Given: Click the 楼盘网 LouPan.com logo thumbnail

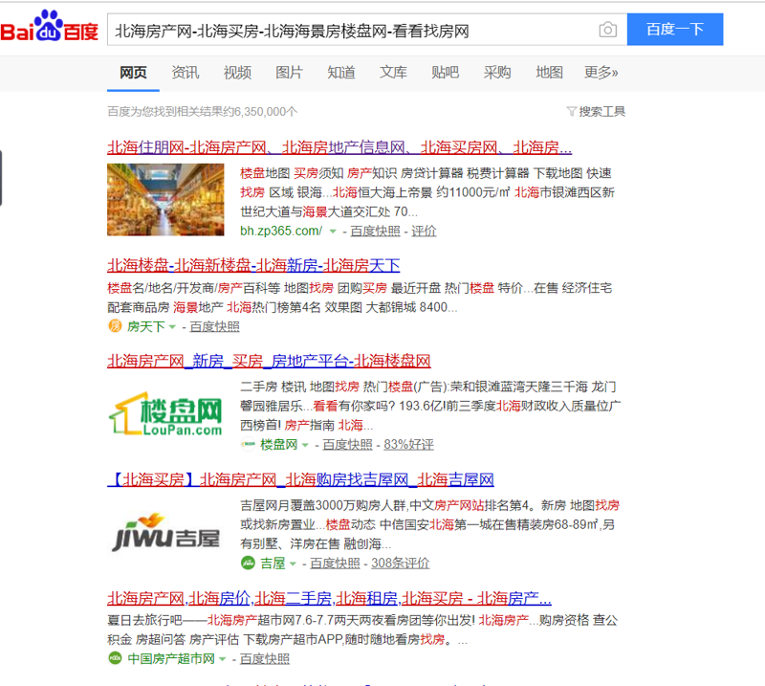Looking at the screenshot, I should [165, 414].
